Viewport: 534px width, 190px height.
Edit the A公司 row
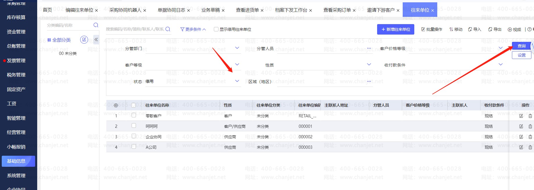point(521,147)
